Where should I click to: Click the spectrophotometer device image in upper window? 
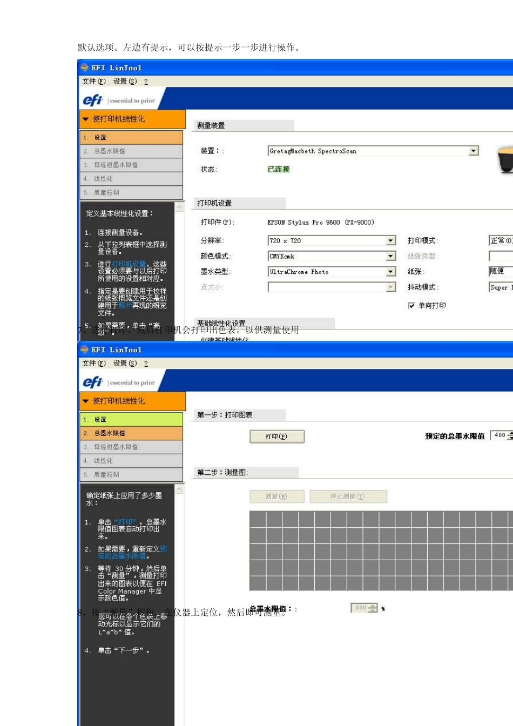[505, 160]
